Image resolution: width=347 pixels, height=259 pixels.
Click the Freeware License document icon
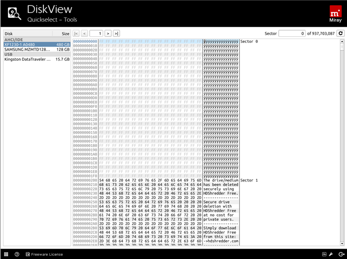click(28, 254)
